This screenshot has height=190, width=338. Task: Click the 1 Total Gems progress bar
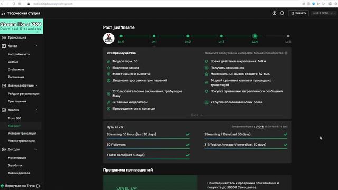(x=148, y=159)
